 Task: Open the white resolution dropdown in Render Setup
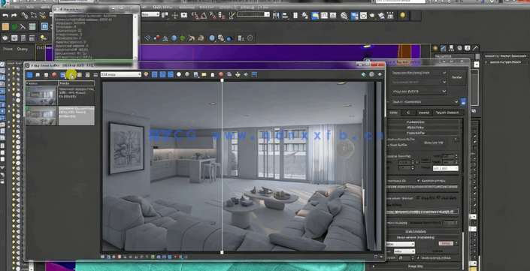pos(446,168)
